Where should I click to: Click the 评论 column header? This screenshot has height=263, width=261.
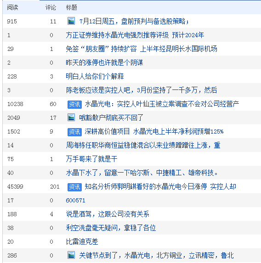(x=51, y=7)
